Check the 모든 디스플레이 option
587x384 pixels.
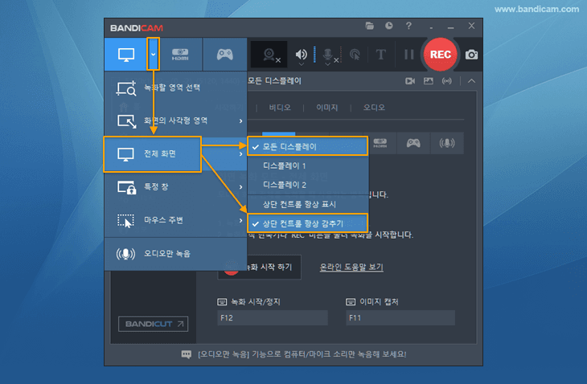point(308,146)
